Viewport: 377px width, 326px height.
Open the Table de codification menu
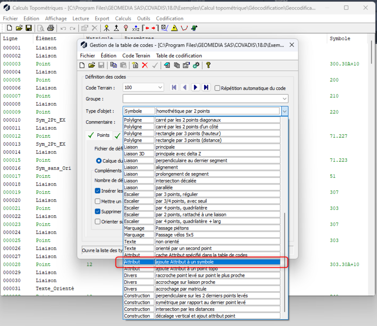click(x=179, y=56)
